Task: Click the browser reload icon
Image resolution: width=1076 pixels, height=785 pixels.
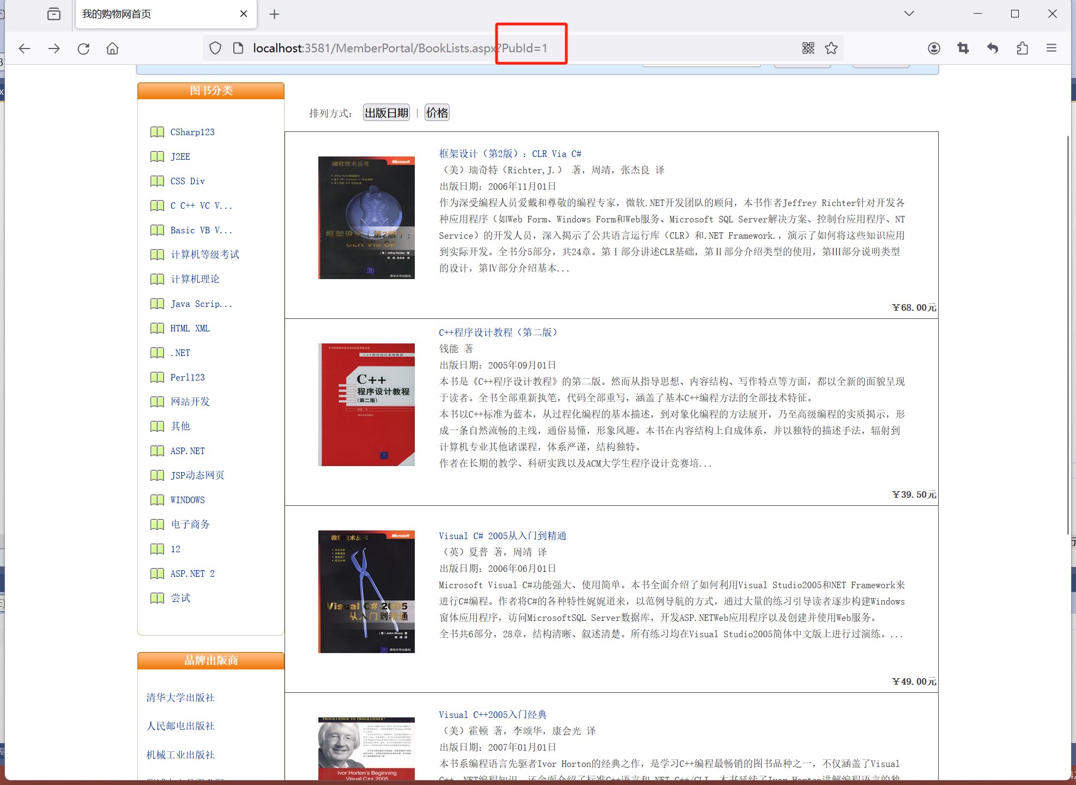Action: (83, 49)
